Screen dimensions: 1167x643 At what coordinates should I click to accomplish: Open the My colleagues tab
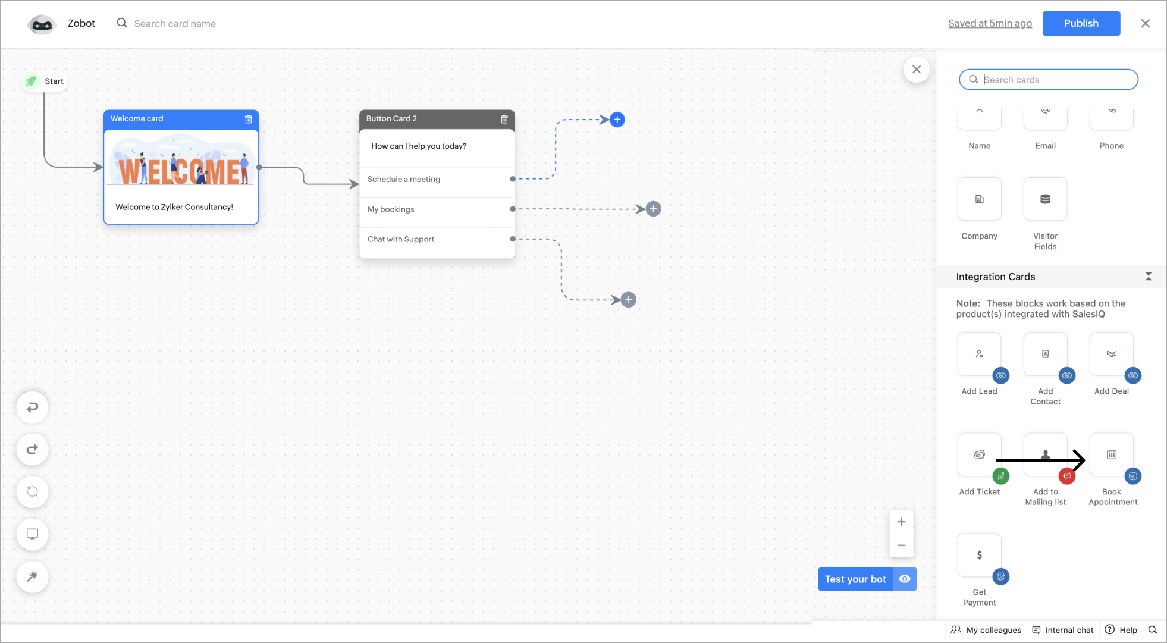(x=986, y=630)
